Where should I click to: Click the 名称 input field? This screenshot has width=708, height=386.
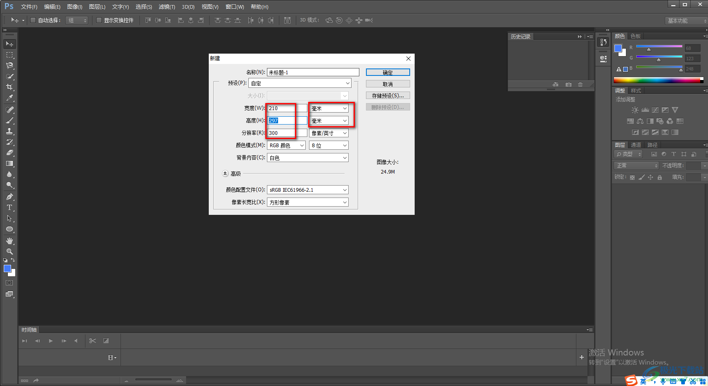tap(313, 72)
